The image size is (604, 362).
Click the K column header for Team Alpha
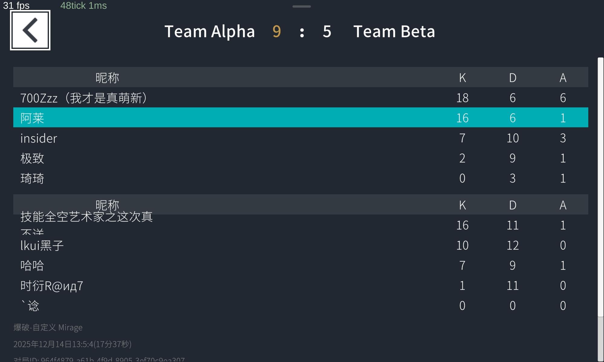(x=462, y=78)
